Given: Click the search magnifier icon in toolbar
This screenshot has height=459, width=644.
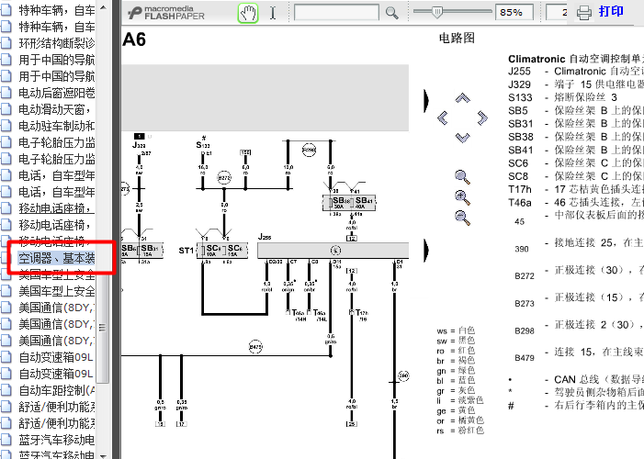Looking at the screenshot, I should (392, 13).
